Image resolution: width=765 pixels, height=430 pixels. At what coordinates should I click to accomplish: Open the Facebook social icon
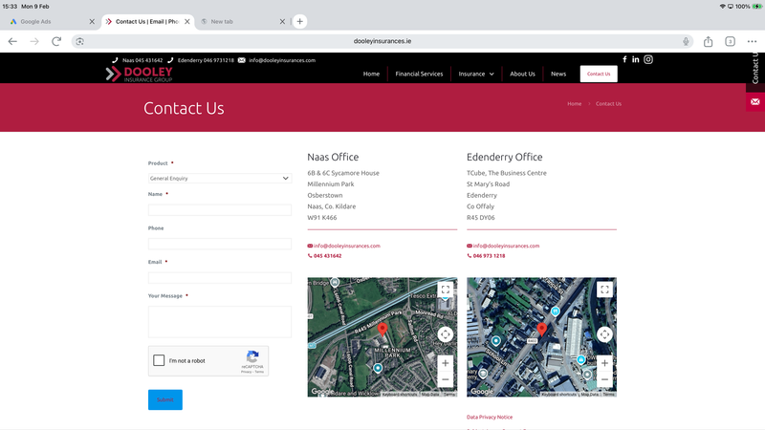[x=624, y=59]
